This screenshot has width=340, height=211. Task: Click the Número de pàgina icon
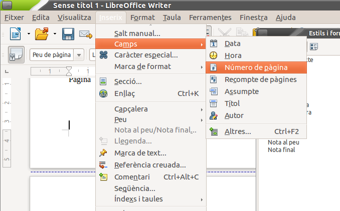213,67
